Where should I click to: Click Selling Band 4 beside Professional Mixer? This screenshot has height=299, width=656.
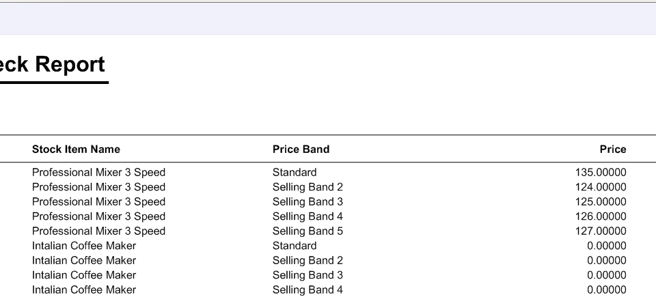[x=307, y=216]
